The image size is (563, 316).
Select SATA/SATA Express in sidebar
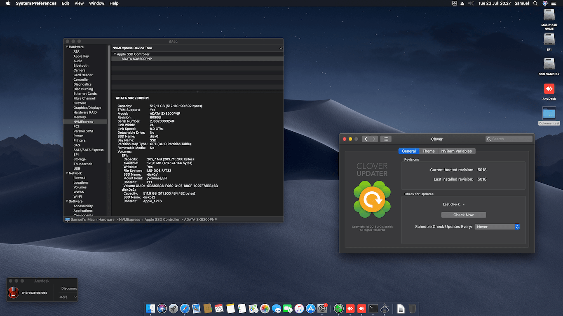point(89,150)
